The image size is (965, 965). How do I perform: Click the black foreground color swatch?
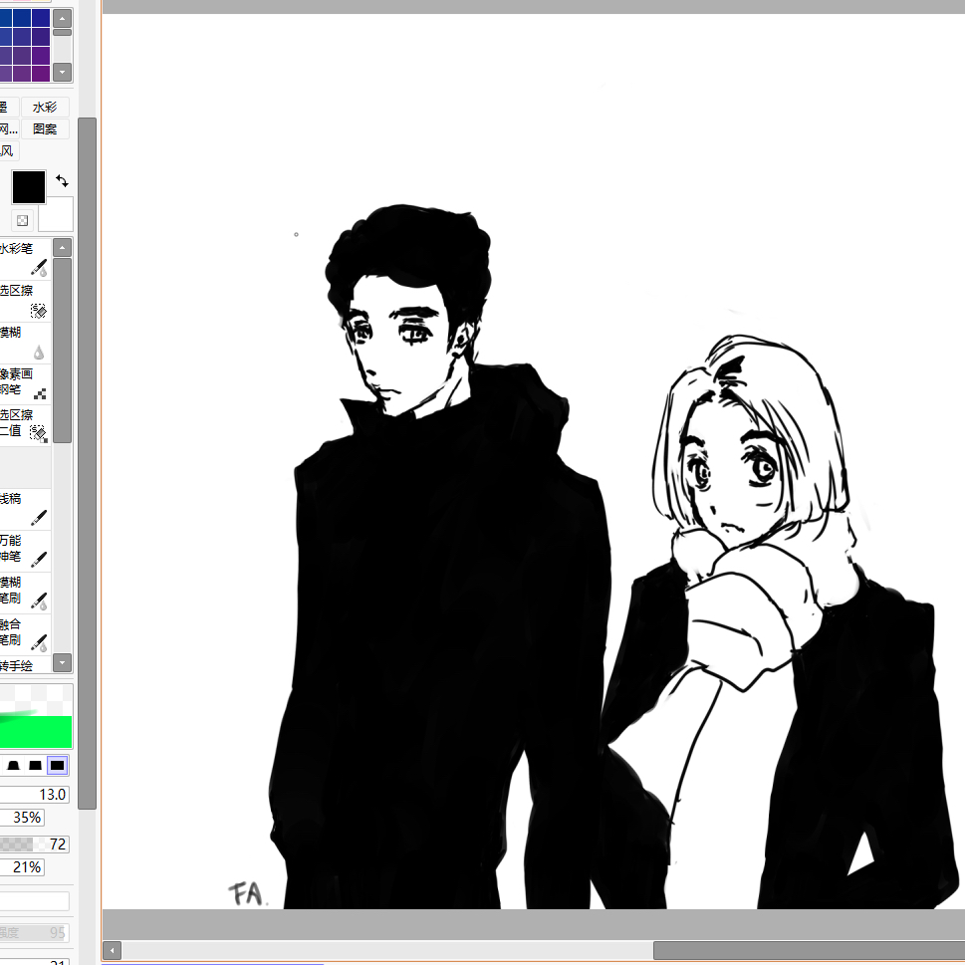pyautogui.click(x=29, y=187)
